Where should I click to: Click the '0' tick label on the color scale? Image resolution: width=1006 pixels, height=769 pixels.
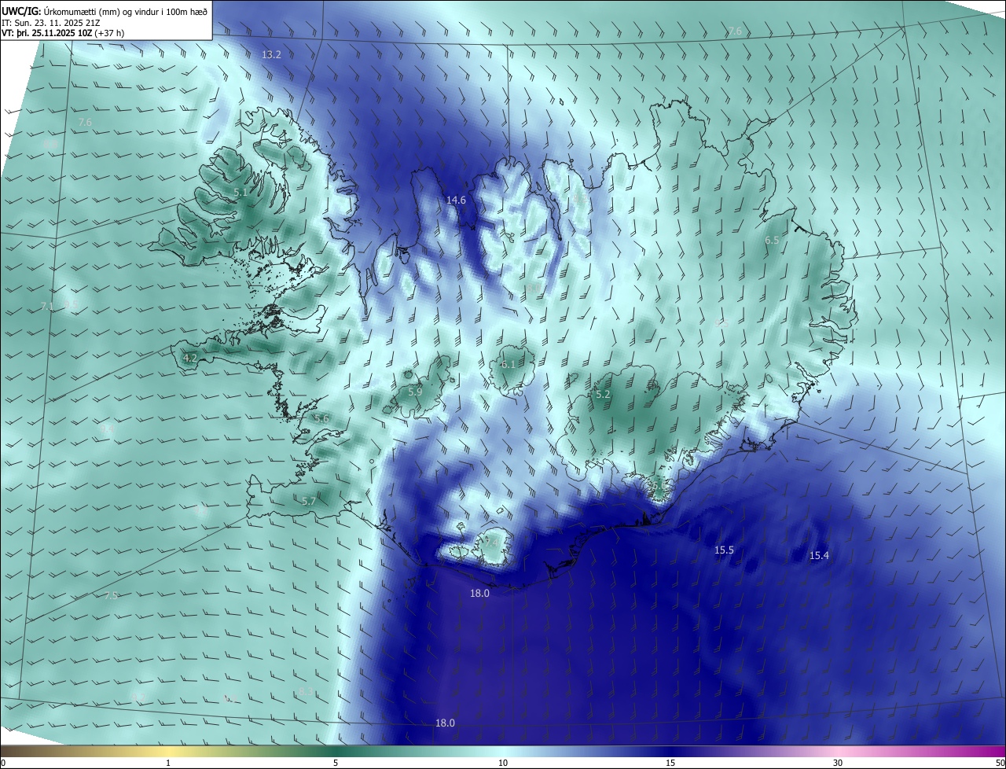pos(3,763)
